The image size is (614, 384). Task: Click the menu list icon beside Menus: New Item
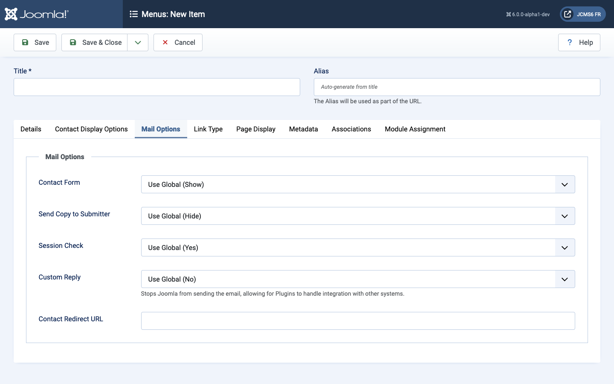tap(133, 14)
